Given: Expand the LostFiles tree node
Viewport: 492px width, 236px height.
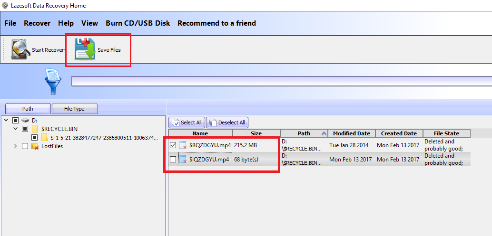Looking at the screenshot, I should [16, 146].
